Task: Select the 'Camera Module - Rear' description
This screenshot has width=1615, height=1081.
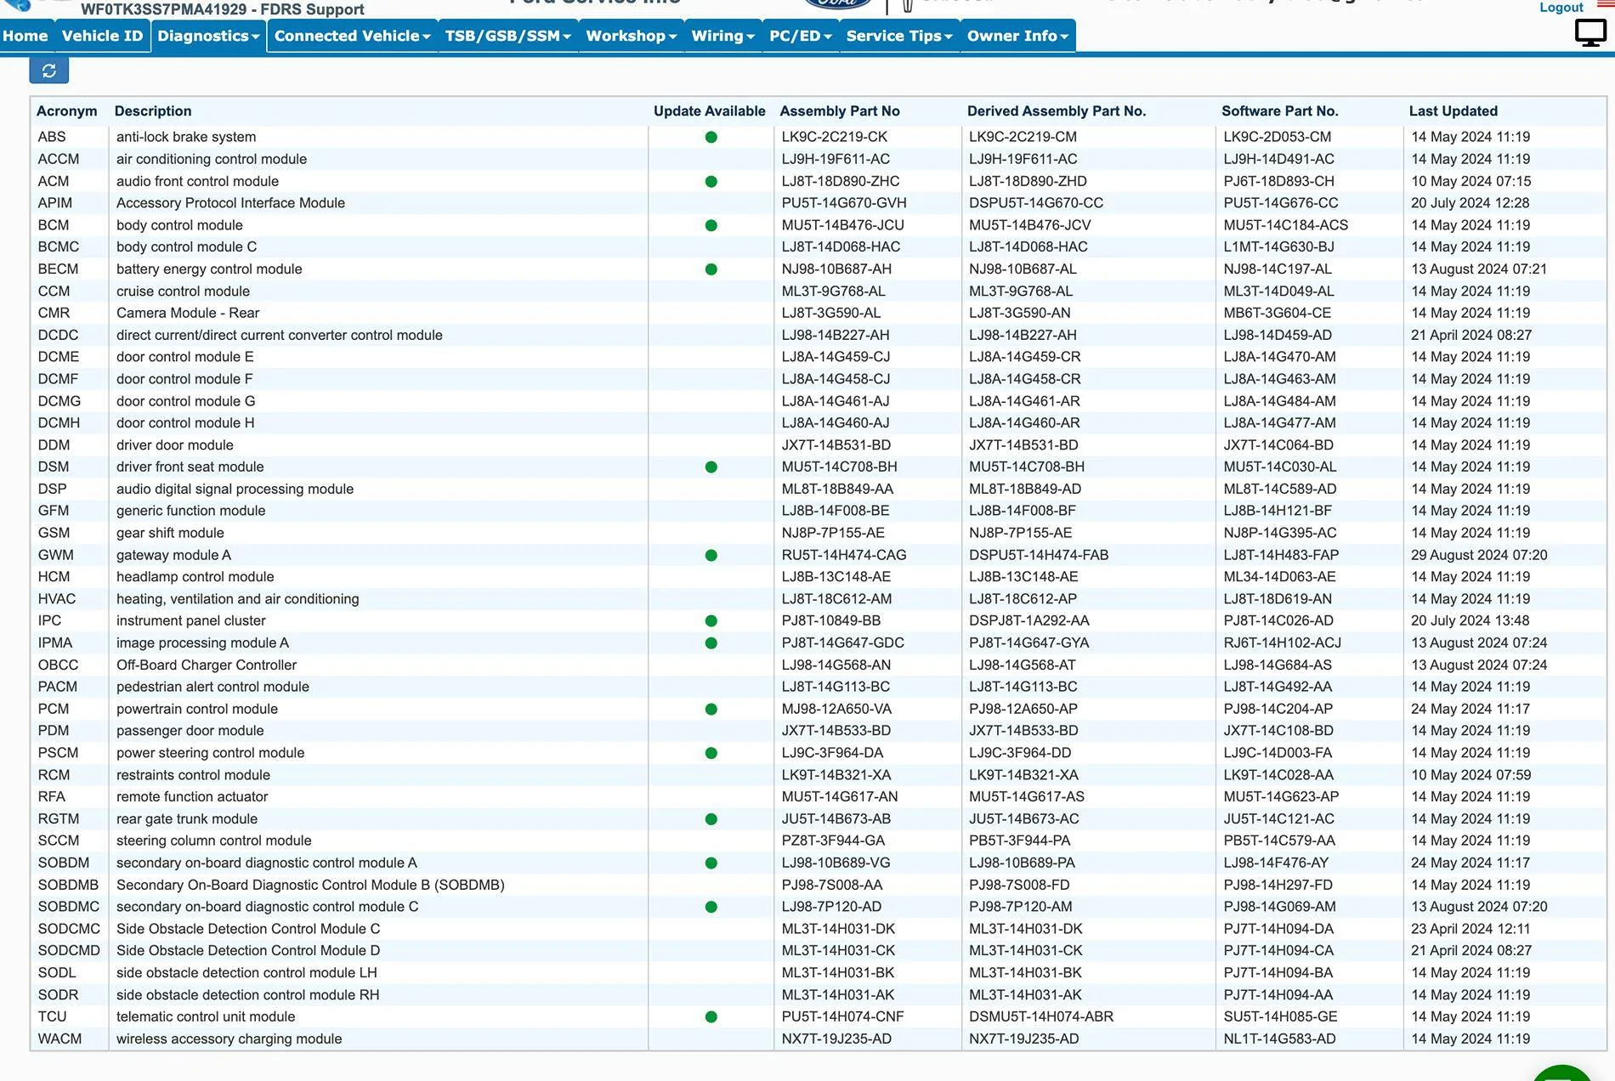Action: pos(188,313)
